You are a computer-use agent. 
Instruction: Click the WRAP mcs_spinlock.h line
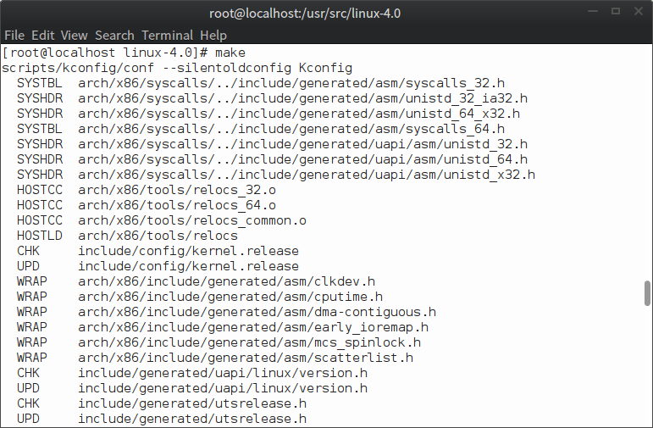click(219, 342)
